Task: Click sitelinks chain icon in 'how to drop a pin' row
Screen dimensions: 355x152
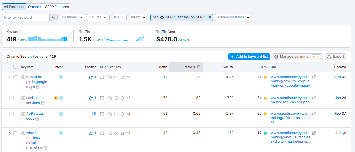Action: (x=116, y=77)
